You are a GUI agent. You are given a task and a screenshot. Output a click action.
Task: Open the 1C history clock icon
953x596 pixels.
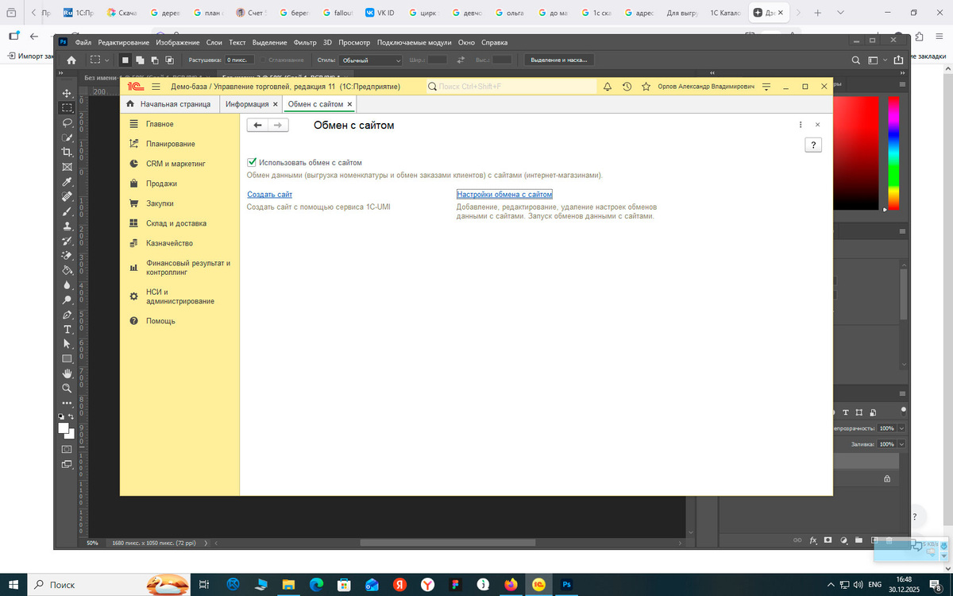pyautogui.click(x=627, y=87)
